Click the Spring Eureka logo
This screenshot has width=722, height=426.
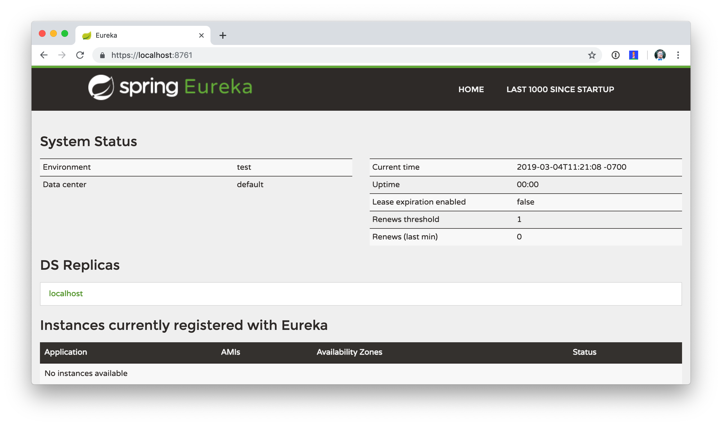click(170, 87)
